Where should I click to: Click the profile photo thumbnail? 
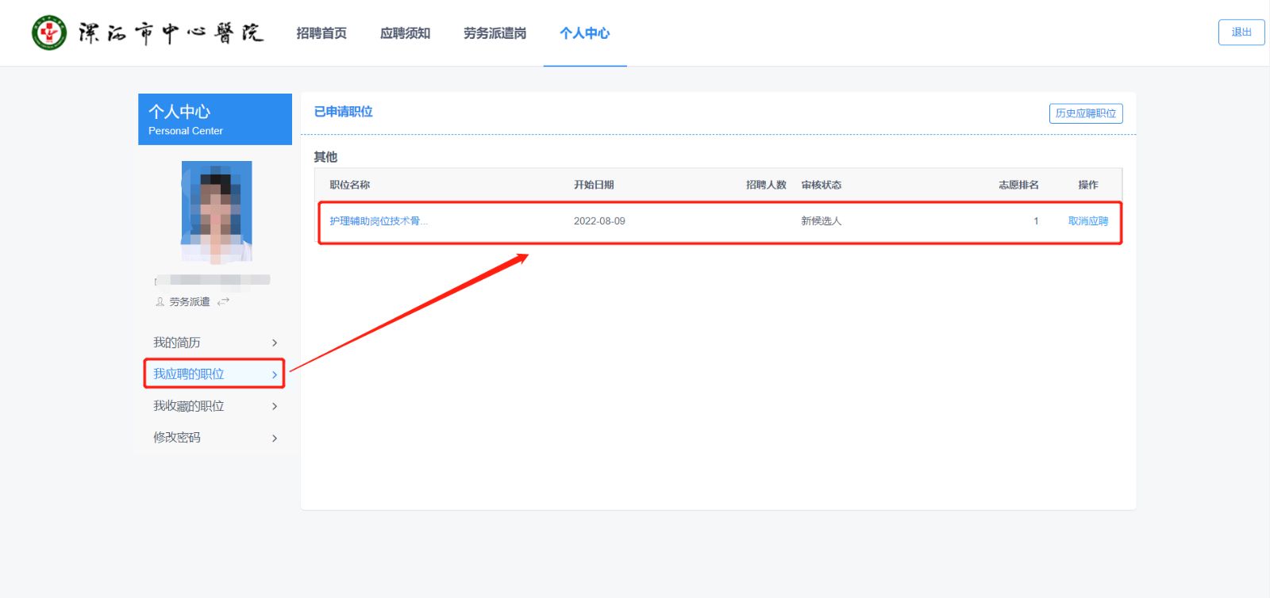[x=216, y=212]
